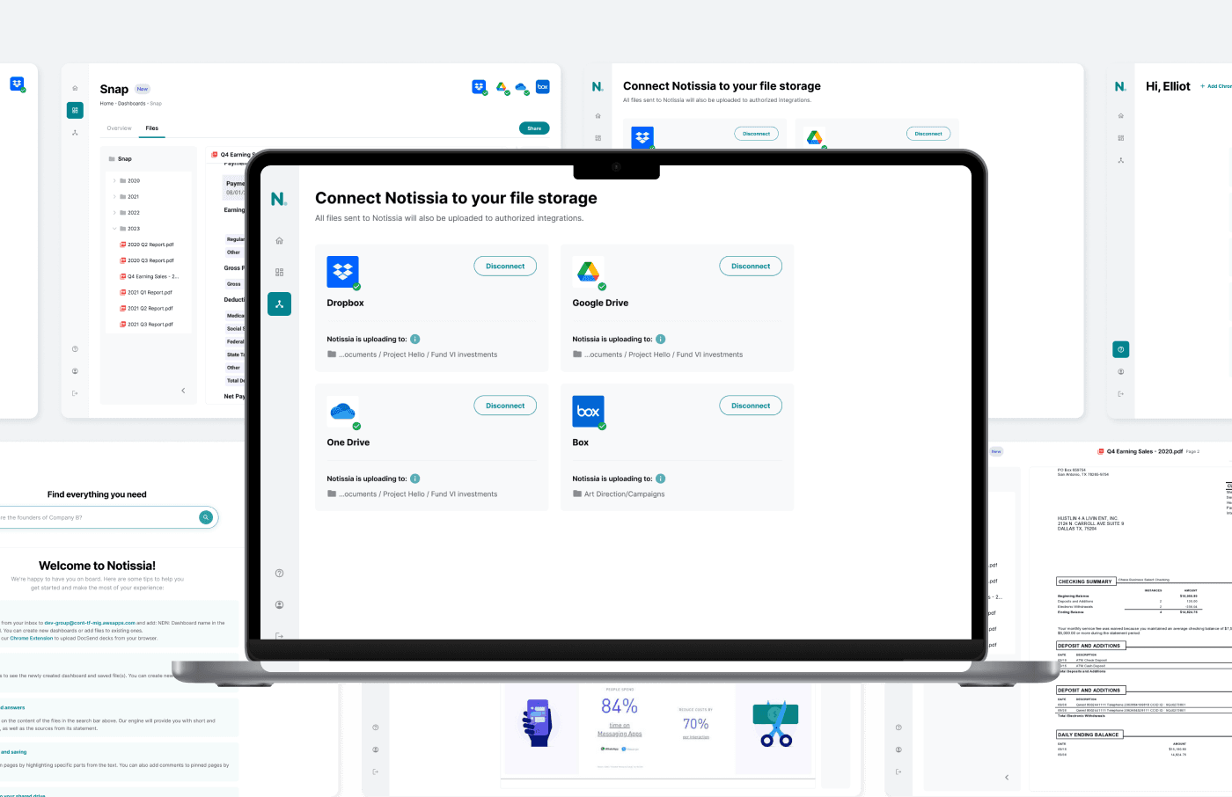Click the Dropbox logo on the Dropbox card
1232x797 pixels.
(342, 272)
